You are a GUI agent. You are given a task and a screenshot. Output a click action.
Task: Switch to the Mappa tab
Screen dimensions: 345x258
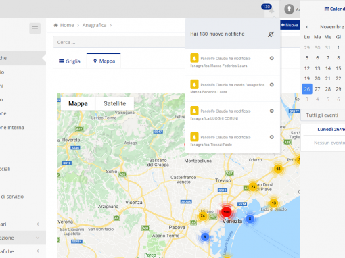103,61
